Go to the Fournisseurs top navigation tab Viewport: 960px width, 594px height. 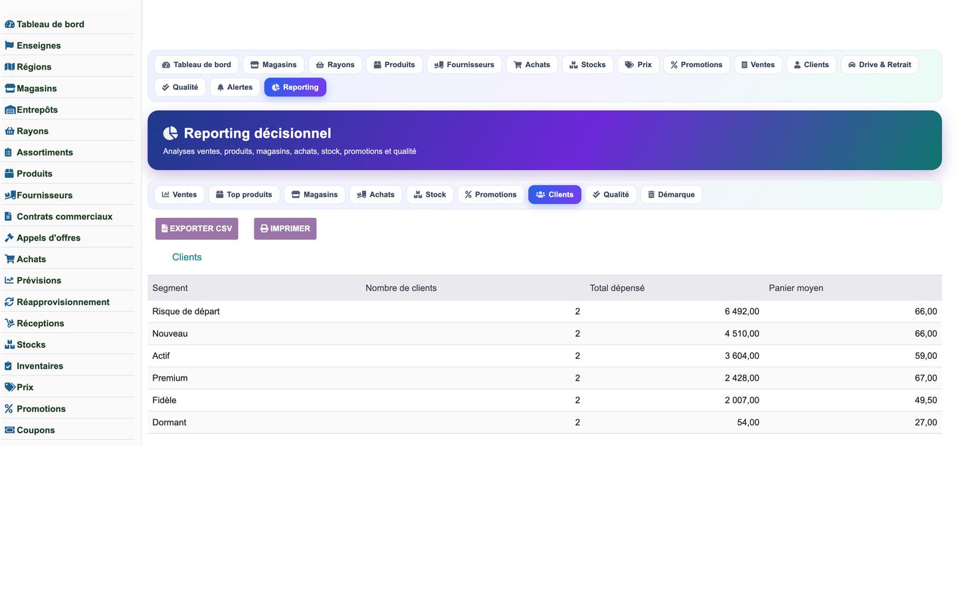pos(464,65)
